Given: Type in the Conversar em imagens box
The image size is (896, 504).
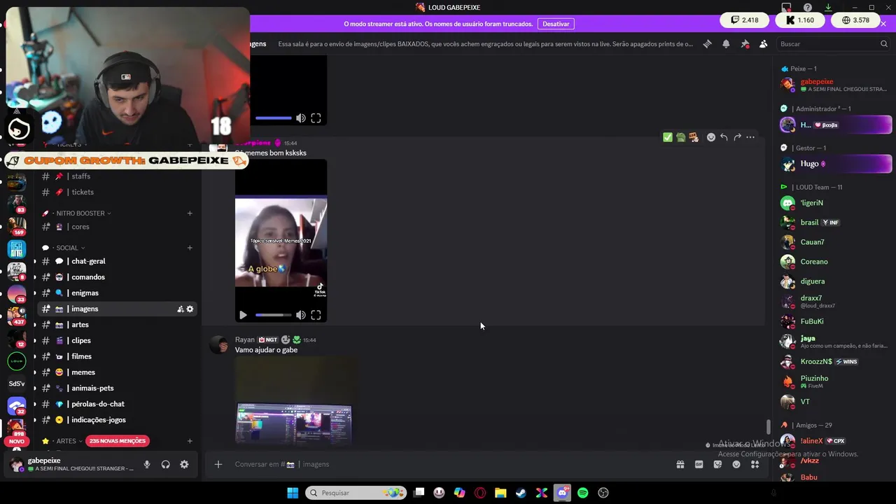Looking at the screenshot, I should point(448,464).
